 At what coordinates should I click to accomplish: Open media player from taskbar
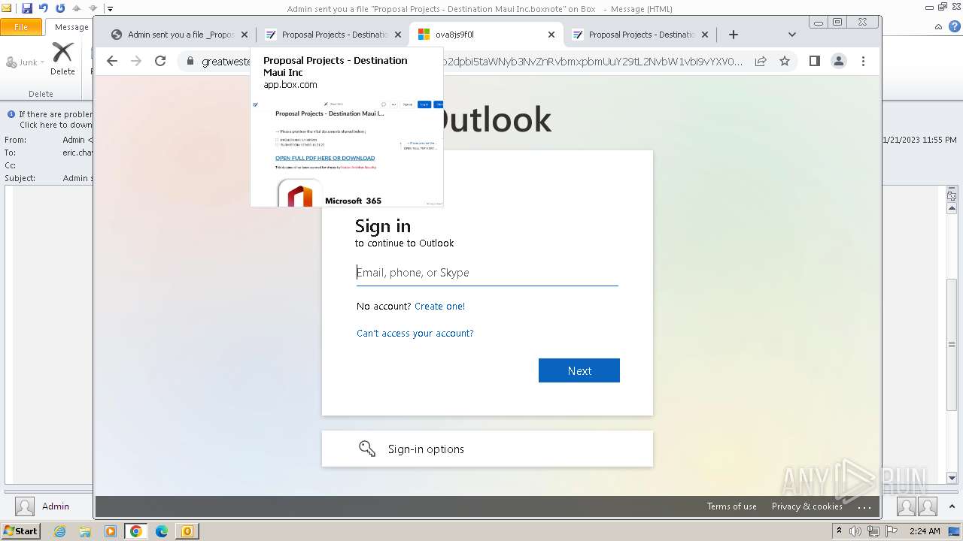(111, 531)
